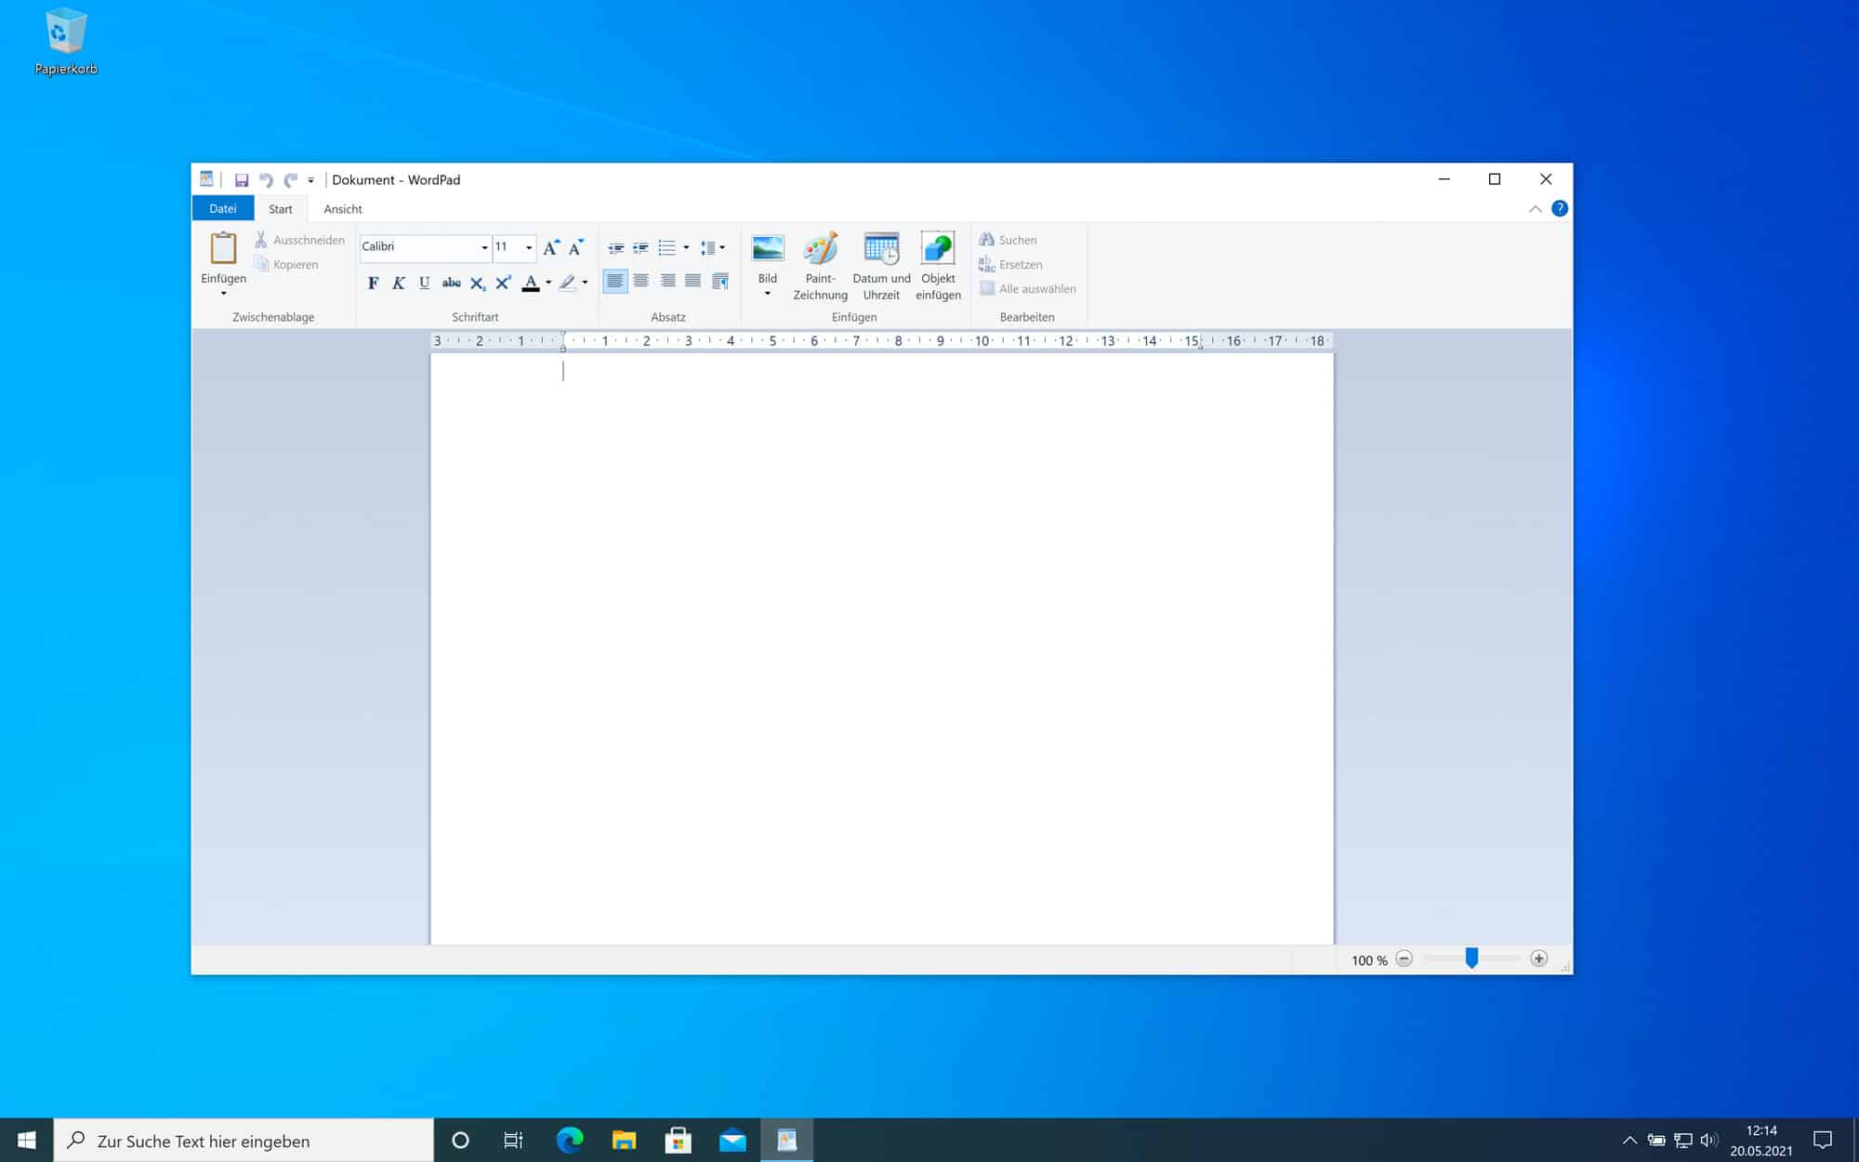Insert Datum und Uhrzeit
Image resolution: width=1859 pixels, height=1162 pixels.
pyautogui.click(x=880, y=265)
